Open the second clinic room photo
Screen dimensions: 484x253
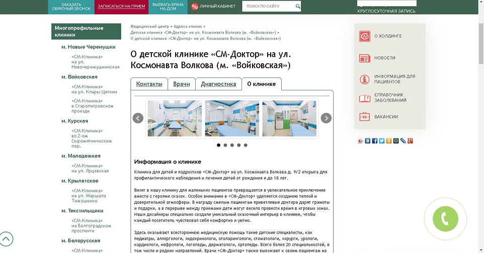(232, 118)
